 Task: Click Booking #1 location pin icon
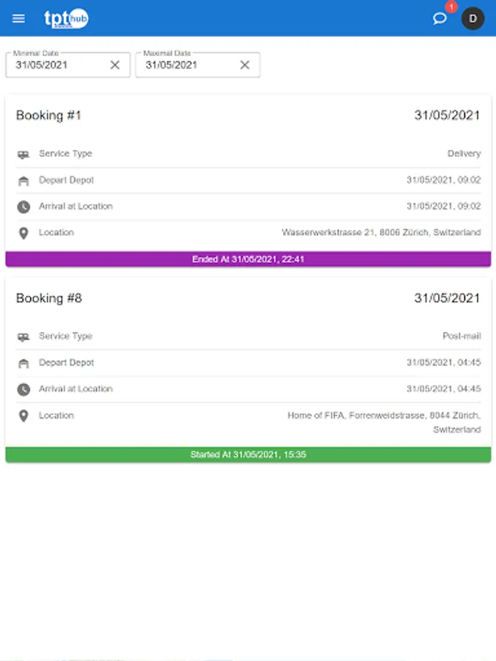click(x=24, y=234)
